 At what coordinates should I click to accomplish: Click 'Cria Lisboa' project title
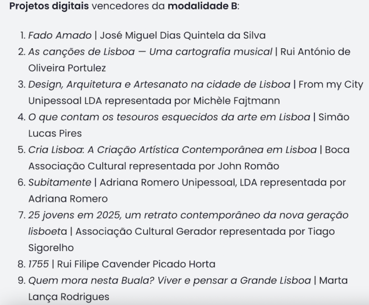[x=55, y=150]
